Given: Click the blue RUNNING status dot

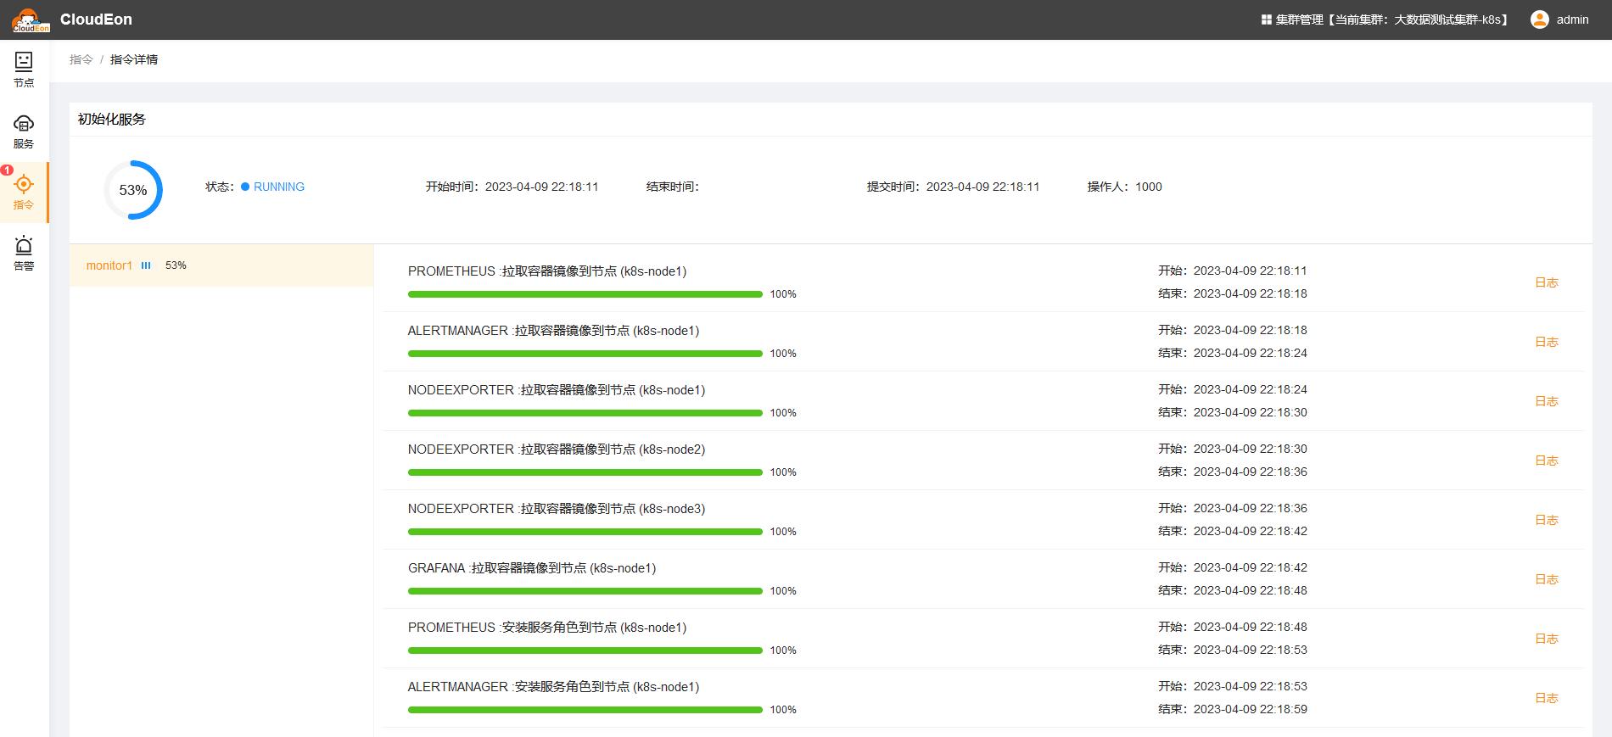Looking at the screenshot, I should (x=245, y=187).
